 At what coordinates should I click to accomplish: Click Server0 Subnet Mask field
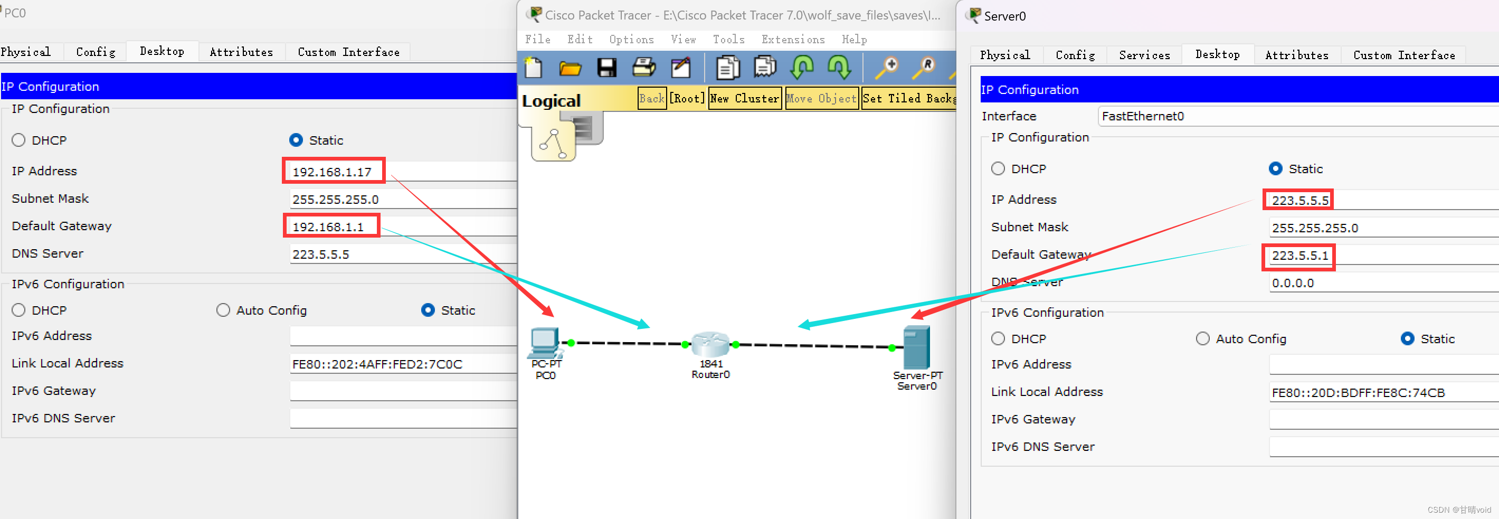tap(1384, 228)
